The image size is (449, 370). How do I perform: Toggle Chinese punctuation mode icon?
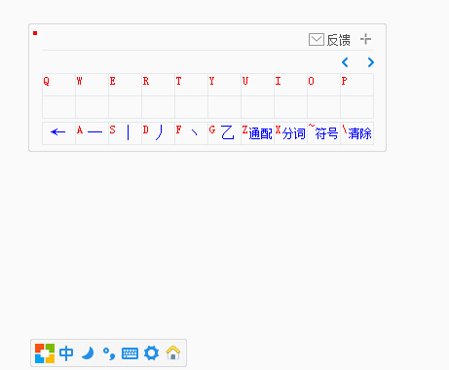[x=109, y=353]
